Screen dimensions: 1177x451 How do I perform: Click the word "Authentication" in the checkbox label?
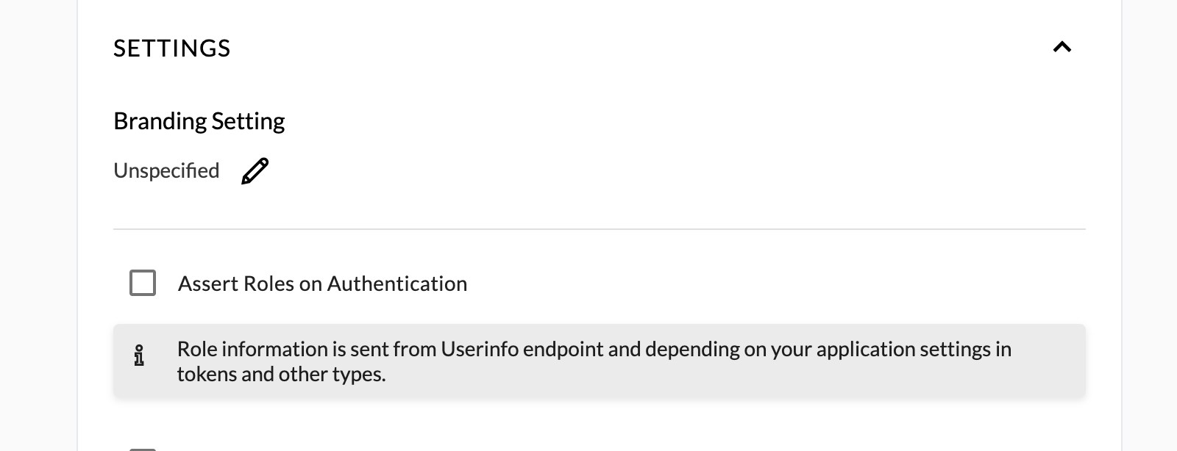397,284
